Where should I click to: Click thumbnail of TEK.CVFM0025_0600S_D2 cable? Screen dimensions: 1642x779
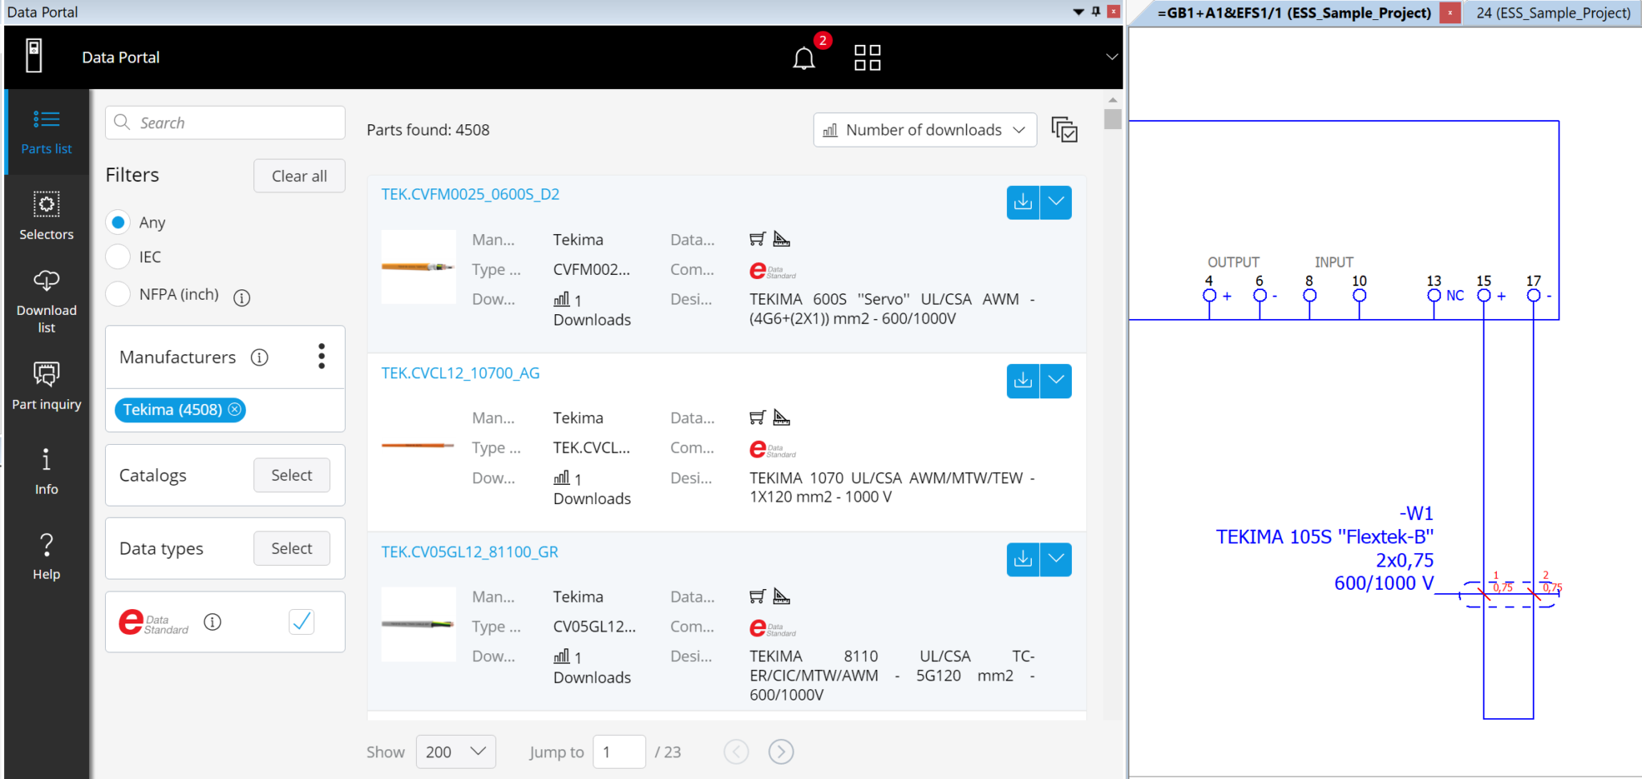pyautogui.click(x=419, y=267)
